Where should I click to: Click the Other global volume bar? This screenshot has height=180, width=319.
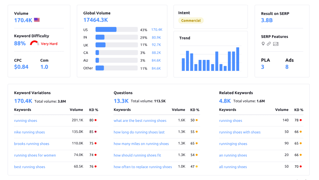coord(116,68)
